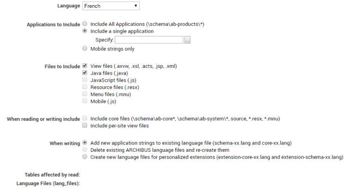Image resolution: width=348 pixels, height=191 pixels.
Task: Uncheck View files (.axvw, .xsl) checkbox
Action: (x=85, y=66)
